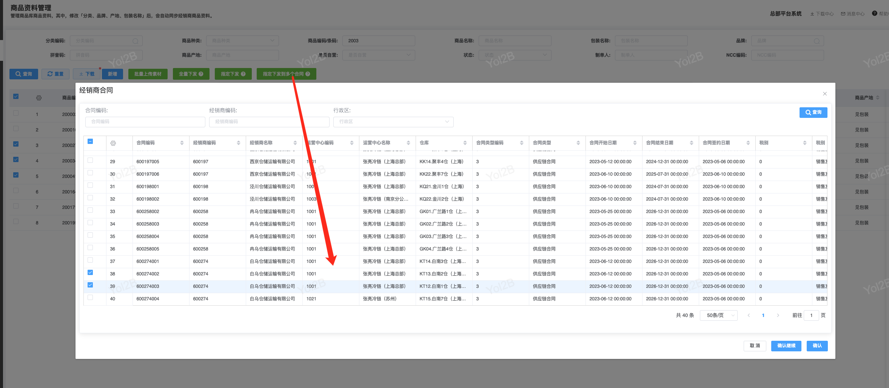Open the 50条/页 page size dropdown

click(718, 315)
